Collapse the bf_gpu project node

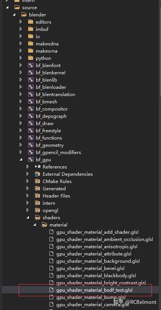tap(21, 160)
